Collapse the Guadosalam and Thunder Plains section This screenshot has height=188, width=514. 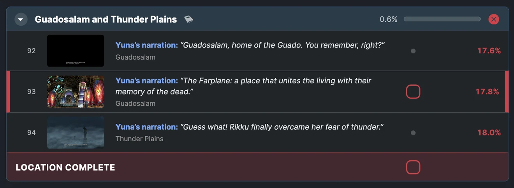pos(21,19)
